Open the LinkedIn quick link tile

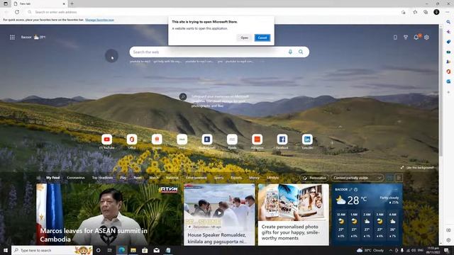tap(307, 140)
